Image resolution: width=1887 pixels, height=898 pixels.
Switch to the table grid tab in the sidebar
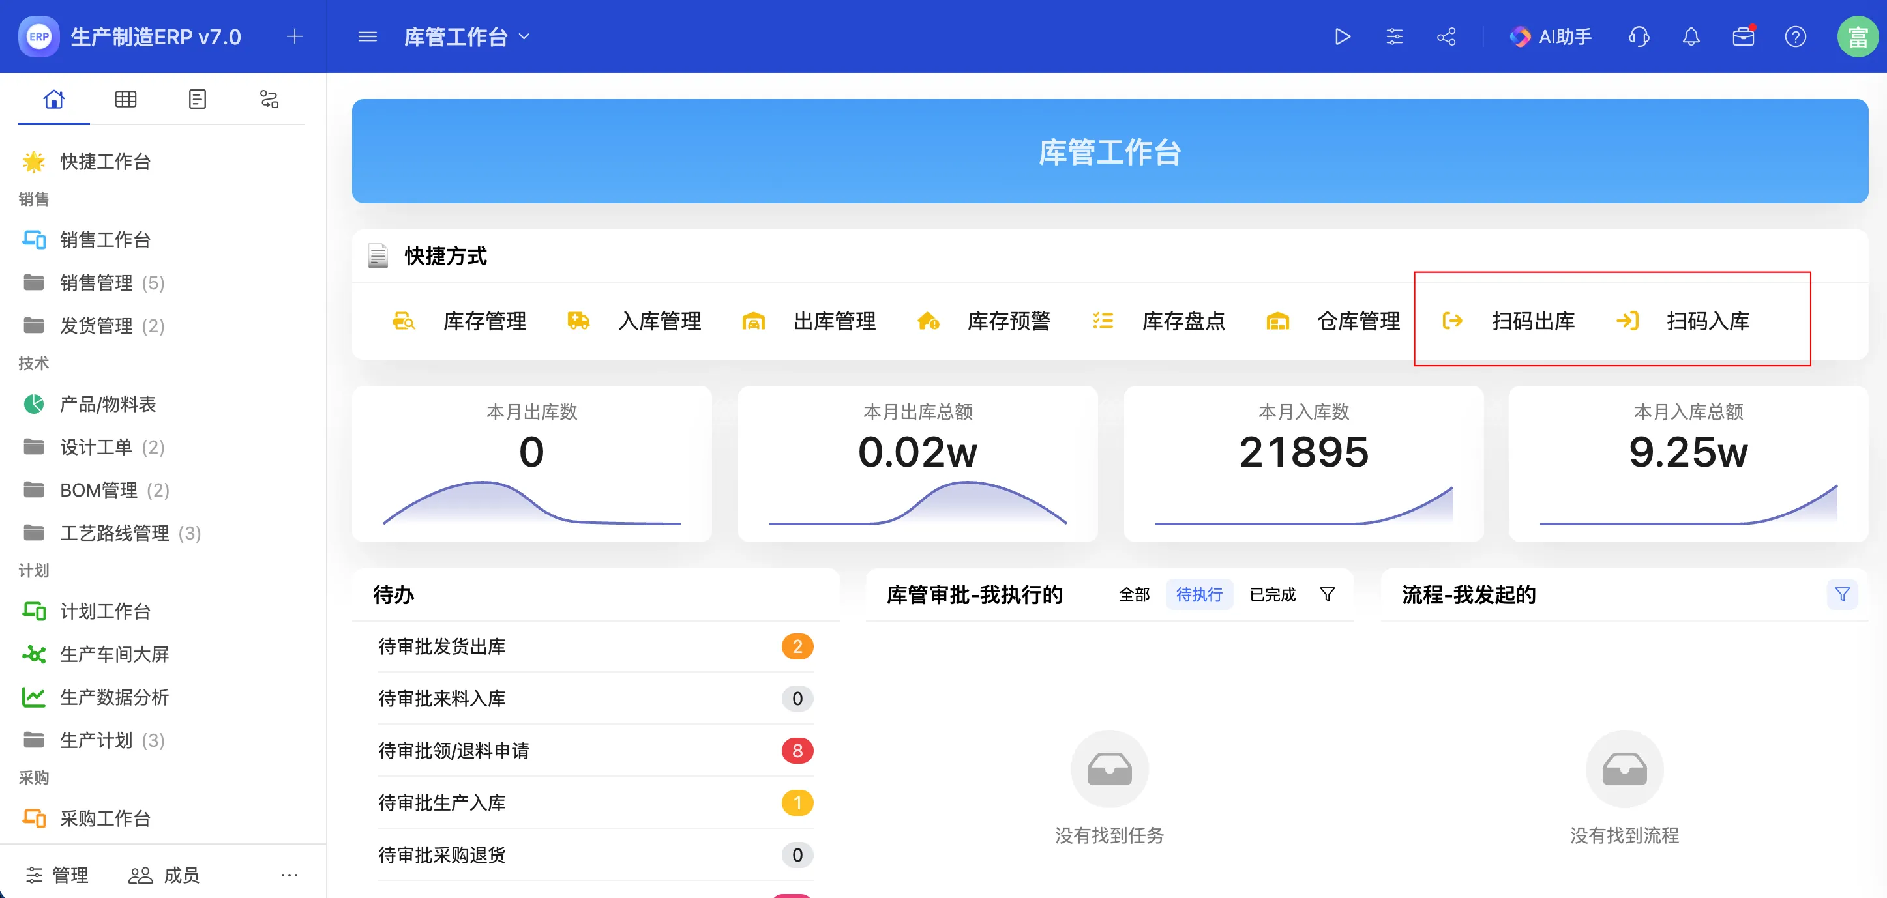(x=125, y=100)
